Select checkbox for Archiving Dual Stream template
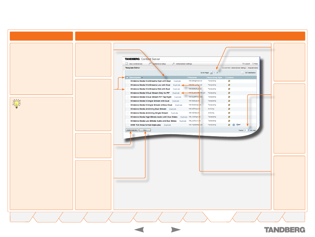Viewport: 315px width, 237px height. point(128,109)
